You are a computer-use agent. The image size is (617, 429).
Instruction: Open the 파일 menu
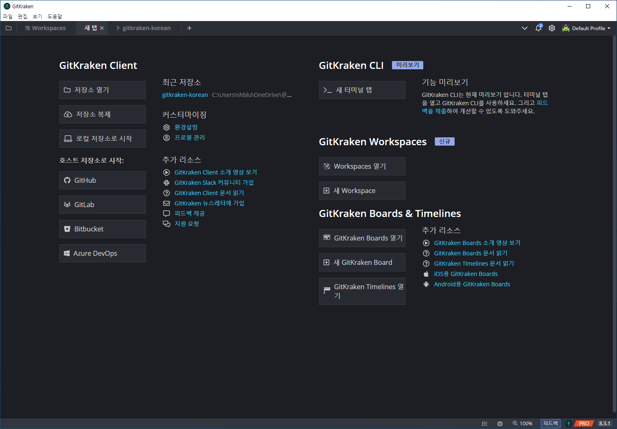8,16
